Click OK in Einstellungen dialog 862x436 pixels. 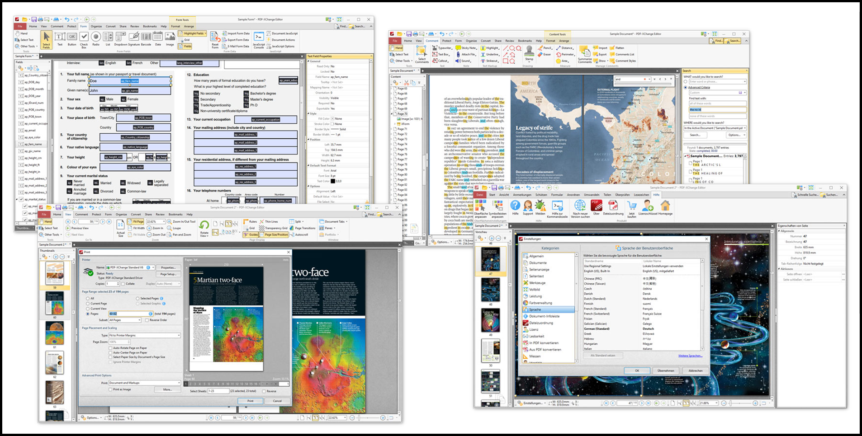click(637, 370)
